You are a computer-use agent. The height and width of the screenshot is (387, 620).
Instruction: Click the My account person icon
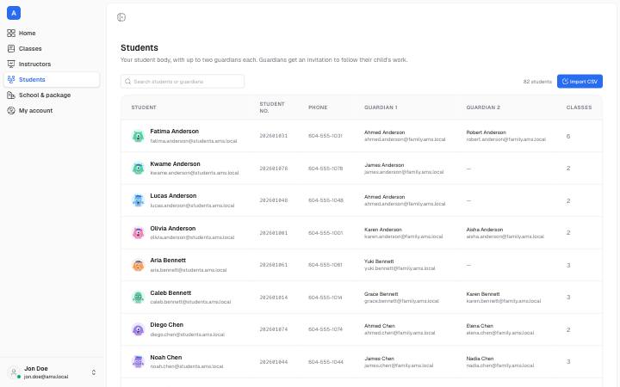click(11, 111)
